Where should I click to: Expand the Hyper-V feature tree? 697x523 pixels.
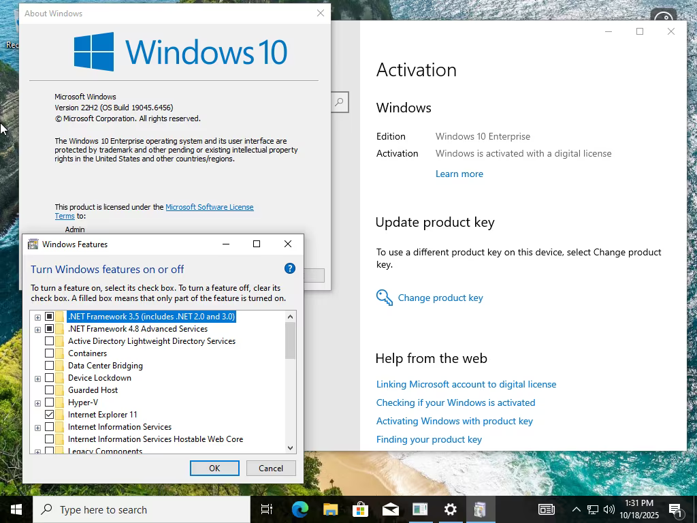point(38,403)
